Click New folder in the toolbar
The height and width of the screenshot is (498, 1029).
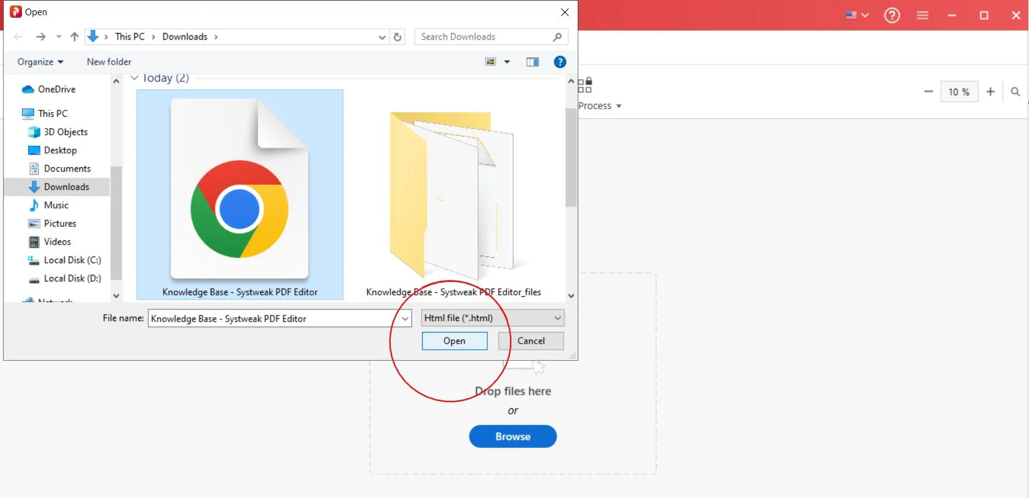(x=109, y=62)
